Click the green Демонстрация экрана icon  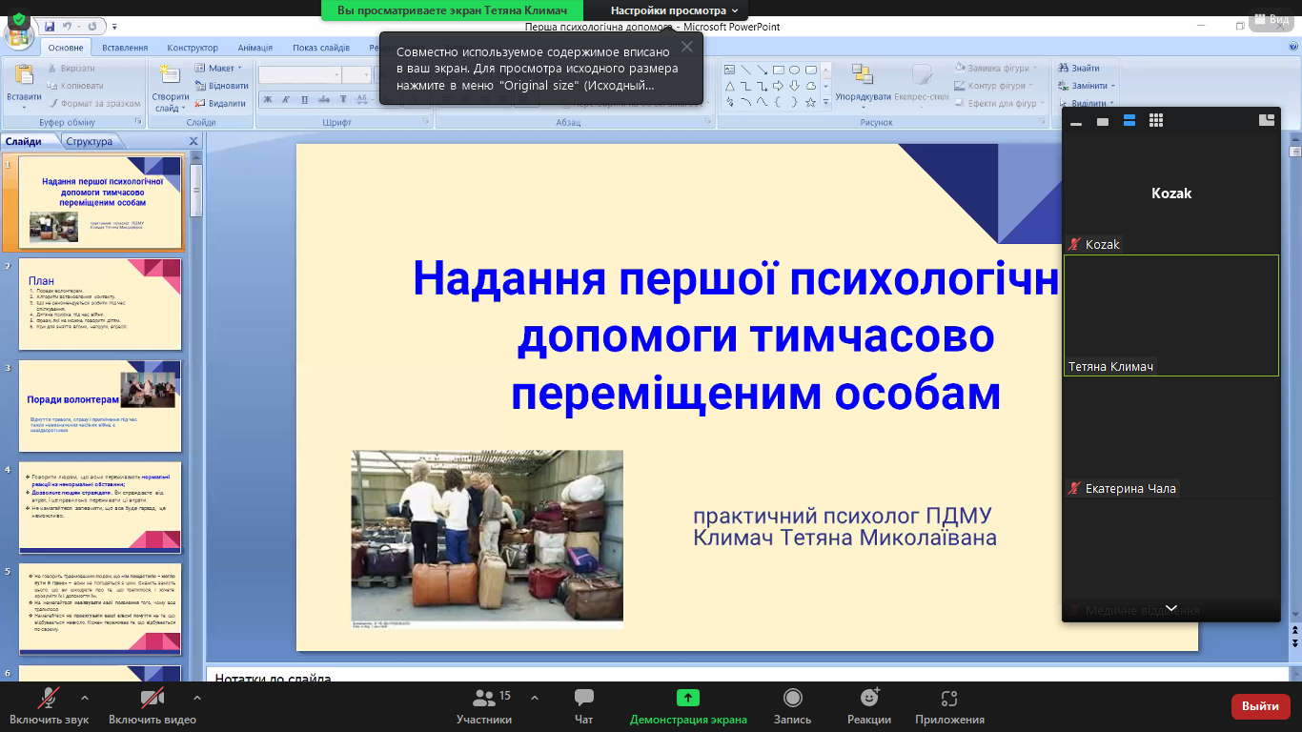[x=687, y=698]
